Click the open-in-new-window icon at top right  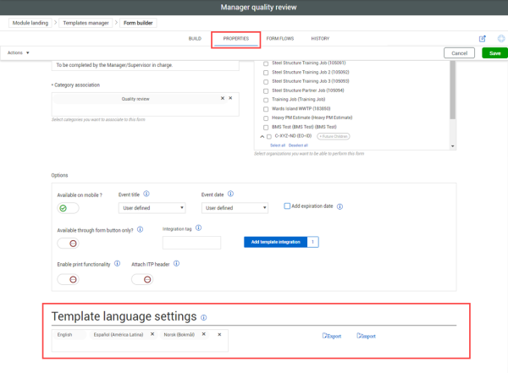pos(483,38)
